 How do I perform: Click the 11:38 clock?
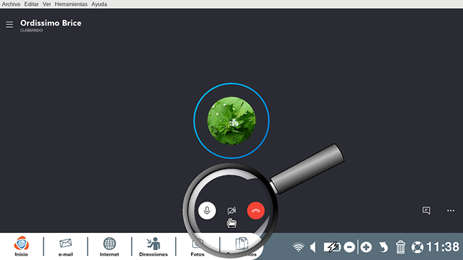point(443,247)
